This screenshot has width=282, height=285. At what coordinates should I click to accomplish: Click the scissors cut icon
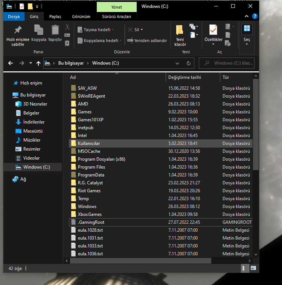[x=67, y=27]
